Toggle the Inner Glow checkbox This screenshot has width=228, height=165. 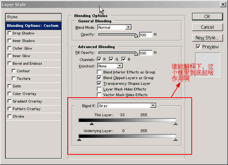(x=9, y=56)
